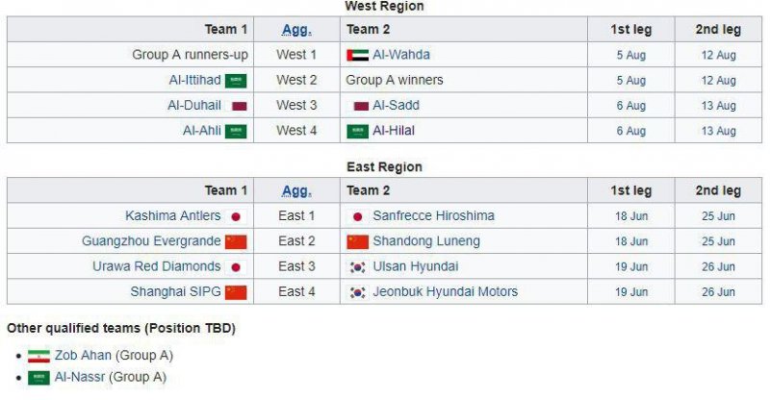Click the Zob Ahan link in other qualified teams
This screenshot has height=400, width=770.
pyautogui.click(x=83, y=356)
